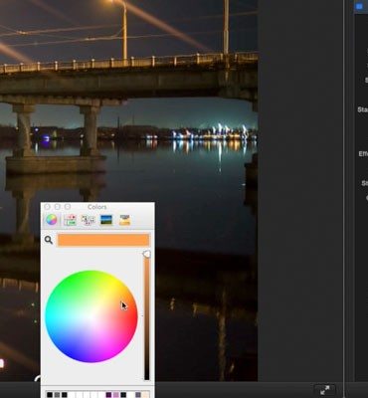The width and height of the screenshot is (368, 398).
Task: Open the color palettes mode
Action: click(x=88, y=220)
